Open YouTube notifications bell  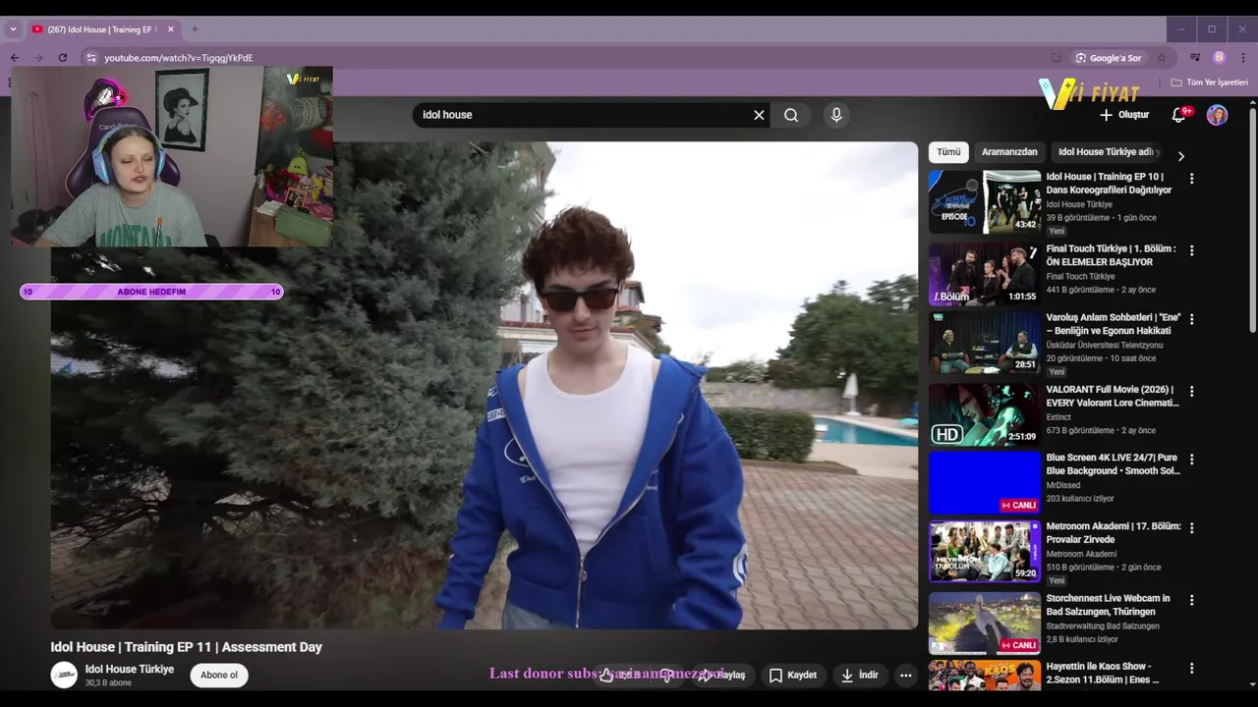[x=1179, y=115]
